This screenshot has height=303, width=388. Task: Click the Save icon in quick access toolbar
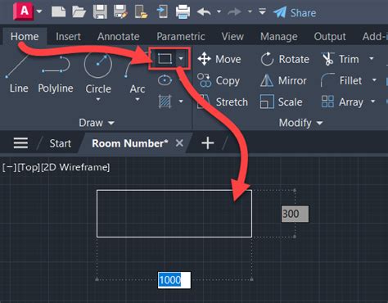pyautogui.click(x=100, y=12)
